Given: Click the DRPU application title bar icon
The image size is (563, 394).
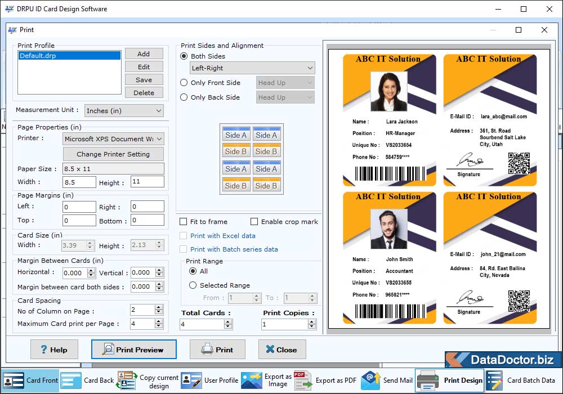Looking at the screenshot, I should 10,8.
